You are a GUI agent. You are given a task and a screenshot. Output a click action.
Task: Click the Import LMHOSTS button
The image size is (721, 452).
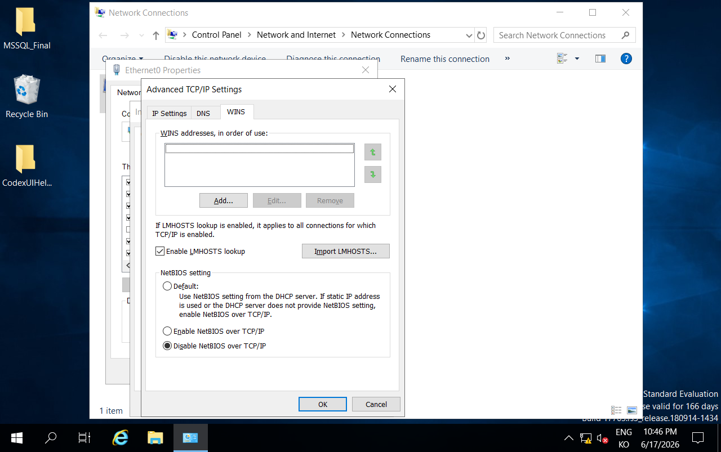point(346,251)
